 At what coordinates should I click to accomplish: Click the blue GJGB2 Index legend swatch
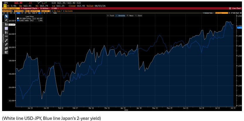tap(18, 21)
